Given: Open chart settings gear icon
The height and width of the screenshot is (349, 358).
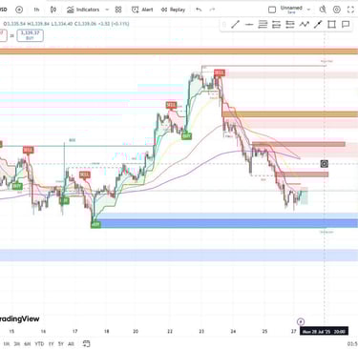Looking at the screenshot, I should point(337,10).
